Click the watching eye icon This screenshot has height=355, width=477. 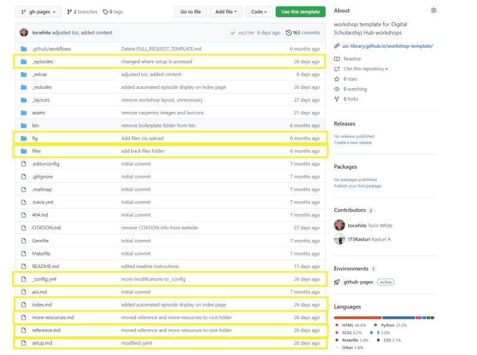[x=336, y=88]
